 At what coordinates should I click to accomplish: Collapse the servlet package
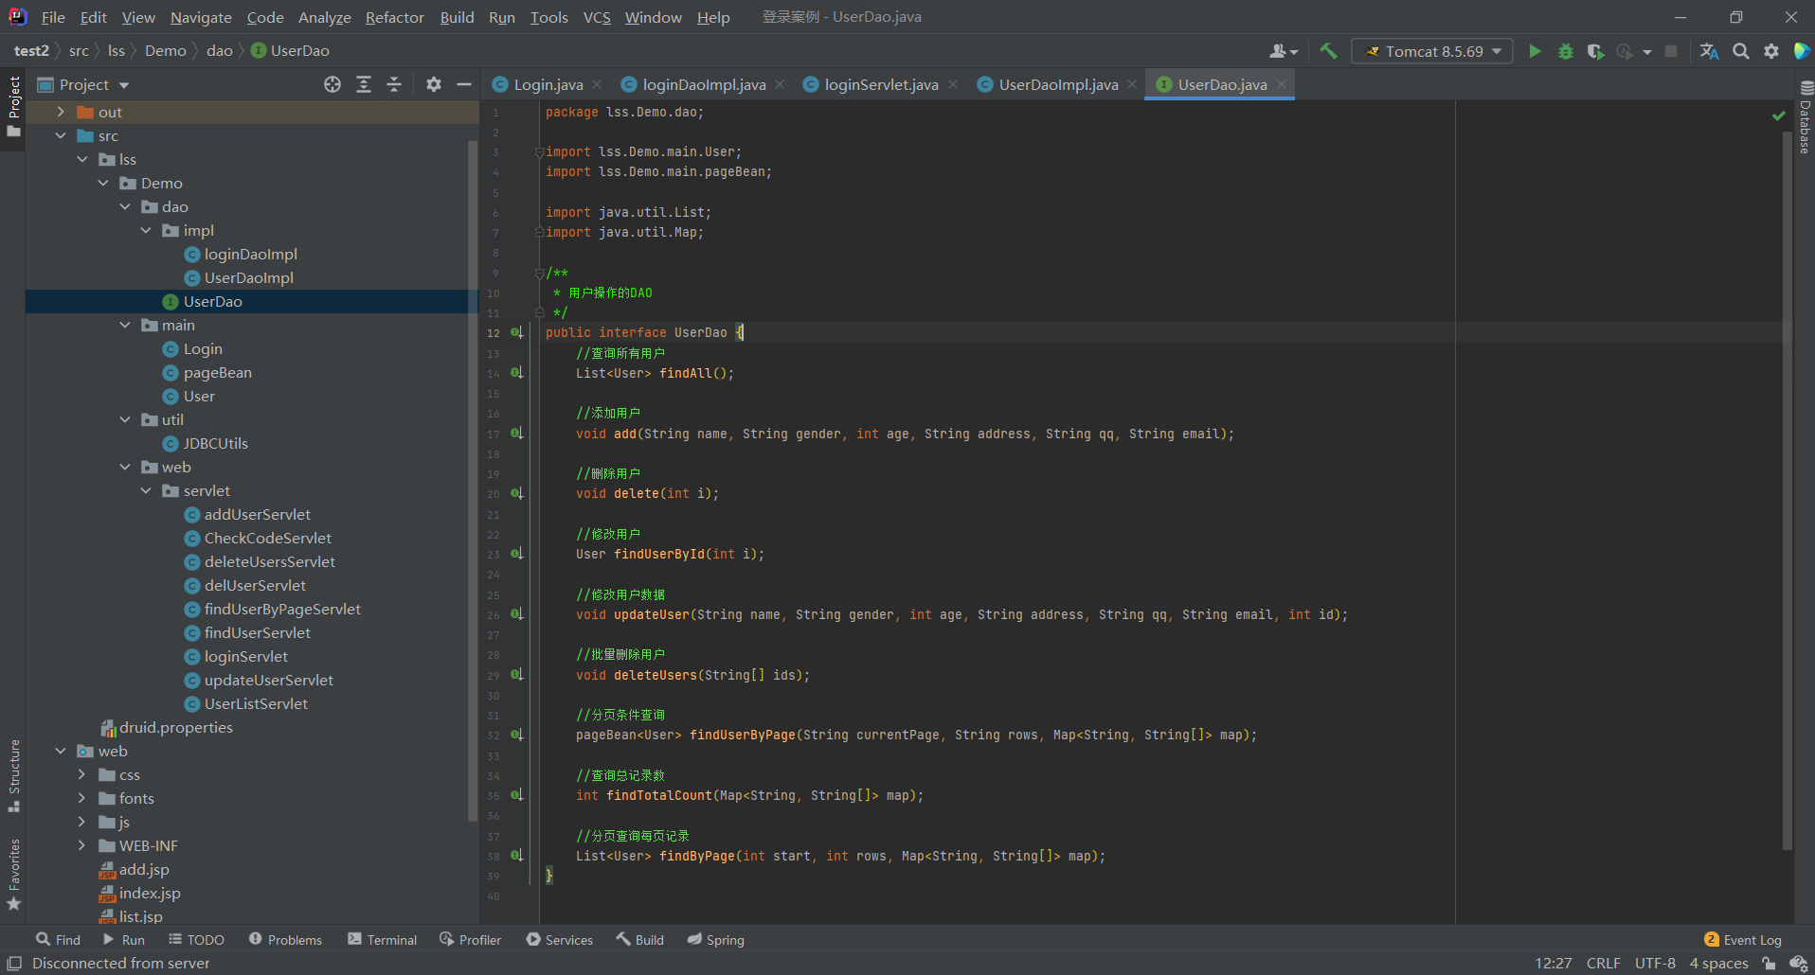(146, 490)
